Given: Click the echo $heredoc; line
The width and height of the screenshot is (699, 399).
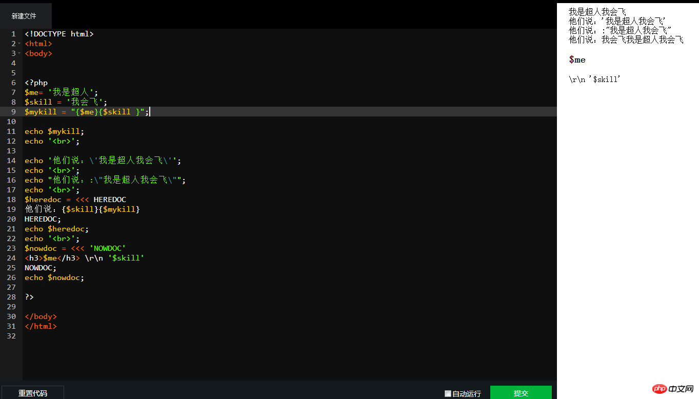Looking at the screenshot, I should pyautogui.click(x=57, y=229).
